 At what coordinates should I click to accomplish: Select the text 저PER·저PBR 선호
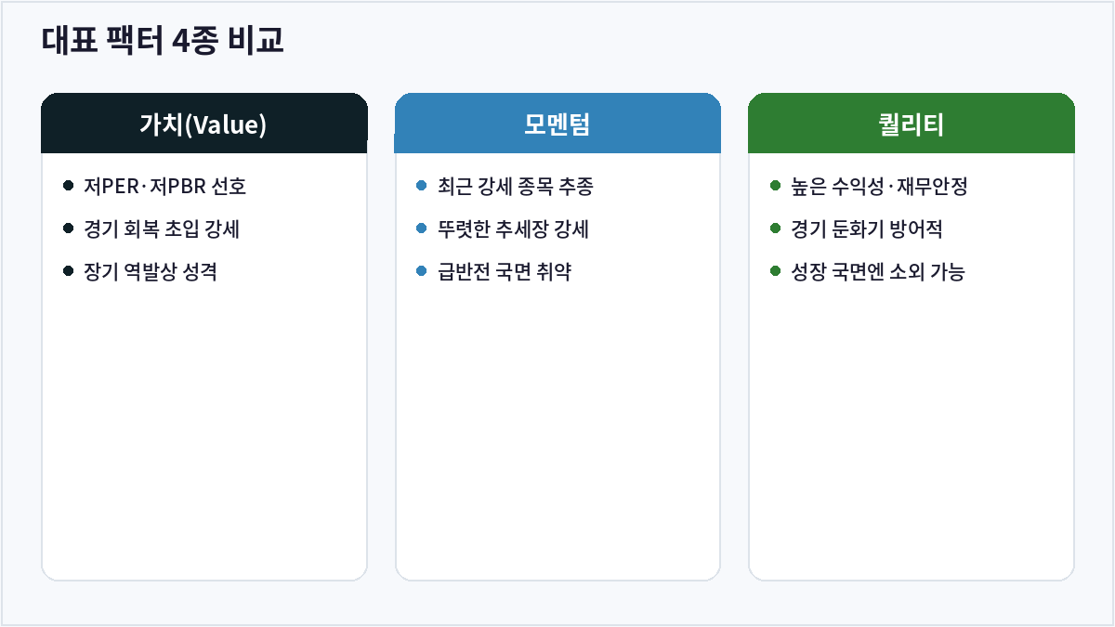tap(164, 187)
